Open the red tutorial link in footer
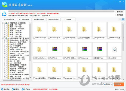The image size is (126, 91). click(x=46, y=89)
